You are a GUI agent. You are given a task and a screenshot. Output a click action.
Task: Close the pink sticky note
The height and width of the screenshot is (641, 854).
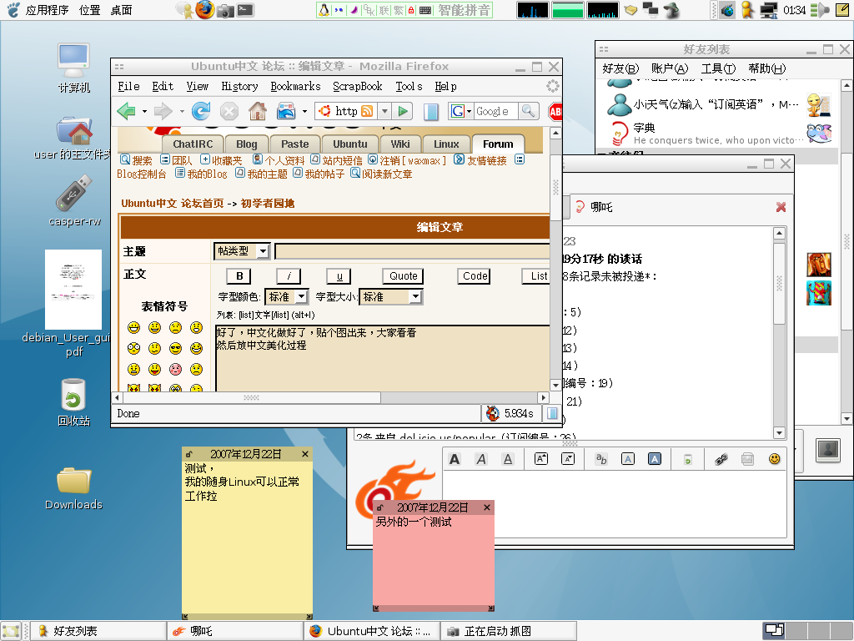pos(487,507)
